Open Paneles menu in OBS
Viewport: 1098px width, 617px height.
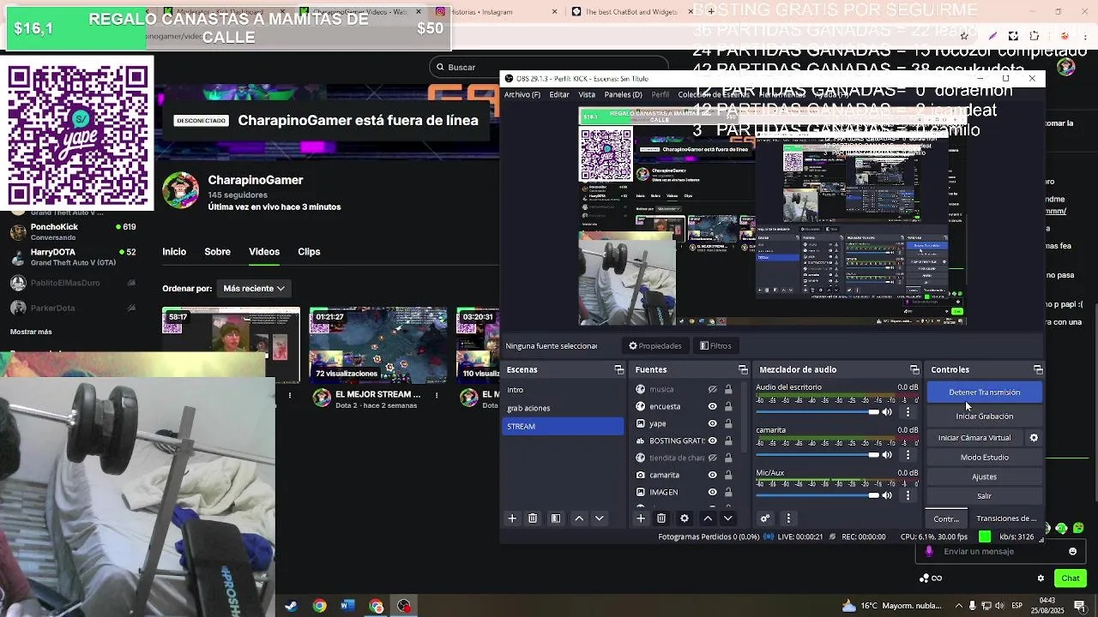tap(623, 94)
